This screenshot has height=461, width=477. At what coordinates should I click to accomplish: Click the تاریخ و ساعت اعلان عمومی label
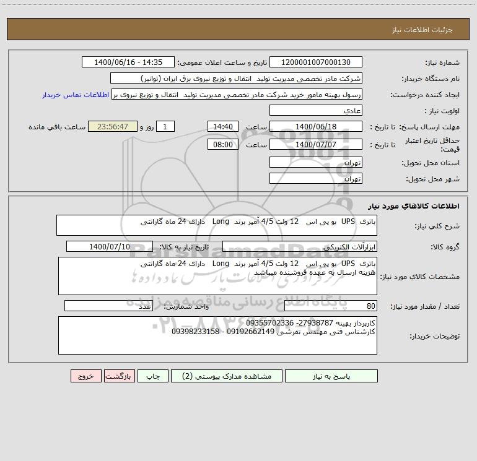pyautogui.click(x=222, y=62)
